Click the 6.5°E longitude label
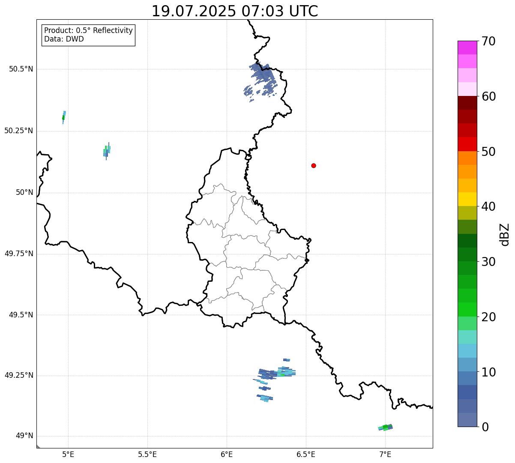Image resolution: width=515 pixels, height=463 pixels. click(x=306, y=454)
